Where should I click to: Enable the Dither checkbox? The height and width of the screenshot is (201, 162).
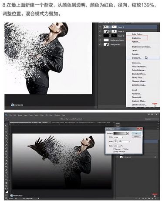pyautogui.click(x=123, y=149)
